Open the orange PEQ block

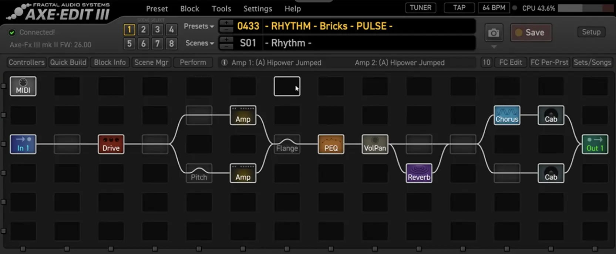(x=331, y=144)
